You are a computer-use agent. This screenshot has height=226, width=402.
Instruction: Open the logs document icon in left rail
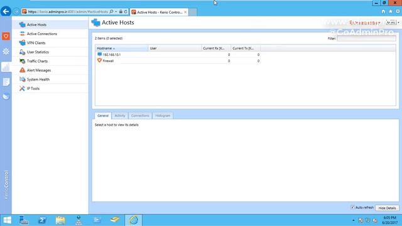point(6,82)
